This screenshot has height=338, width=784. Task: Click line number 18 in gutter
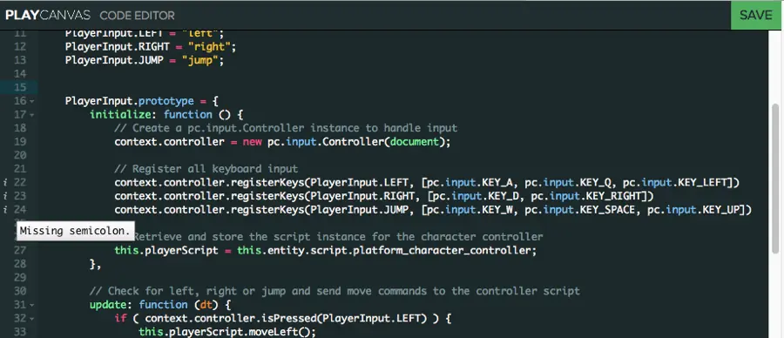click(20, 128)
